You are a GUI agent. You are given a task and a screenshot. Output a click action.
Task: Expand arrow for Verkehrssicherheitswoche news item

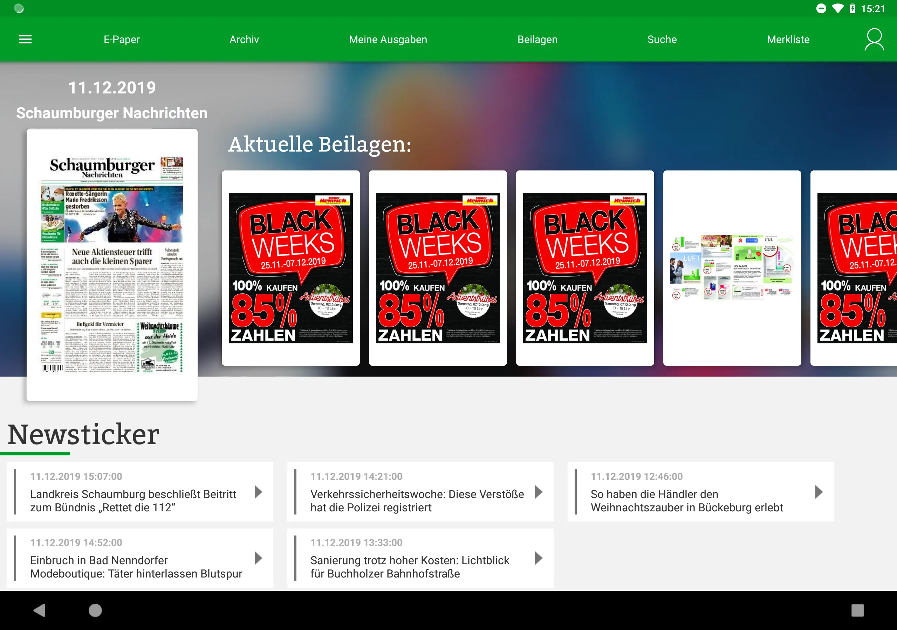[x=539, y=492]
